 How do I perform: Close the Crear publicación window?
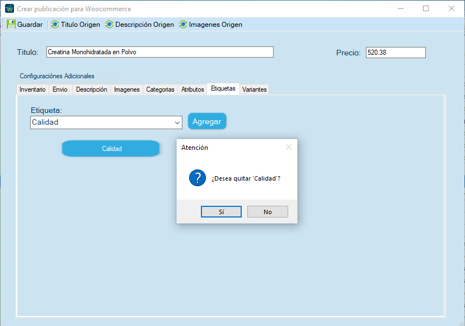click(x=452, y=8)
